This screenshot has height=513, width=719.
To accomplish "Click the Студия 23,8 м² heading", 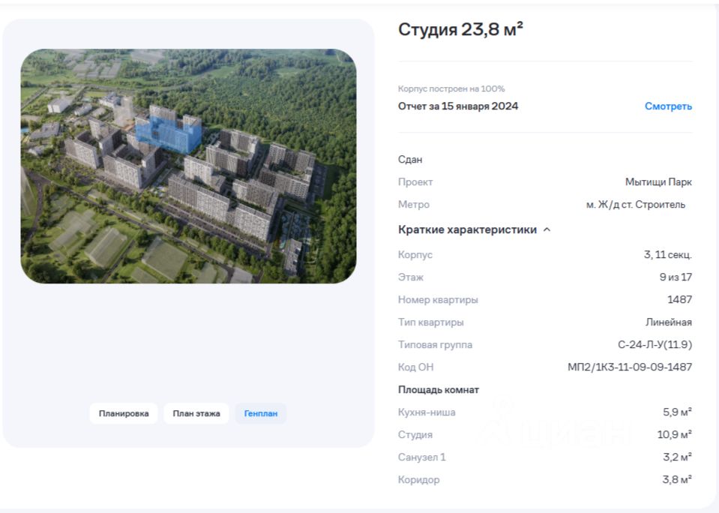I will coord(460,29).
